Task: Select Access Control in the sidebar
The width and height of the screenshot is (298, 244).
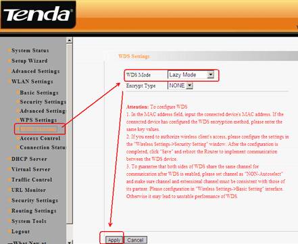Action: click(40, 139)
